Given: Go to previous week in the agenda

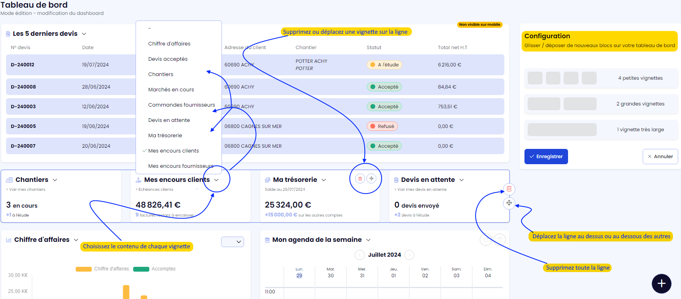Looking at the screenshot, I should tap(359, 255).
